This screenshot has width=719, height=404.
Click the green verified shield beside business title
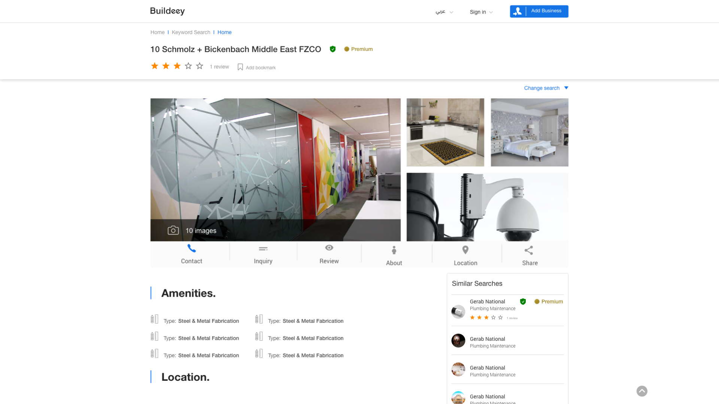[333, 49]
